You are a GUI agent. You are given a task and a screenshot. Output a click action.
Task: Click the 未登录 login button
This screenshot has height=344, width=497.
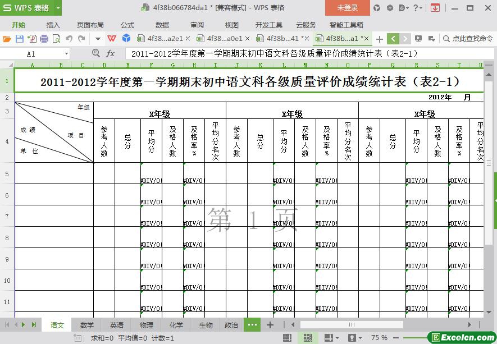348,8
